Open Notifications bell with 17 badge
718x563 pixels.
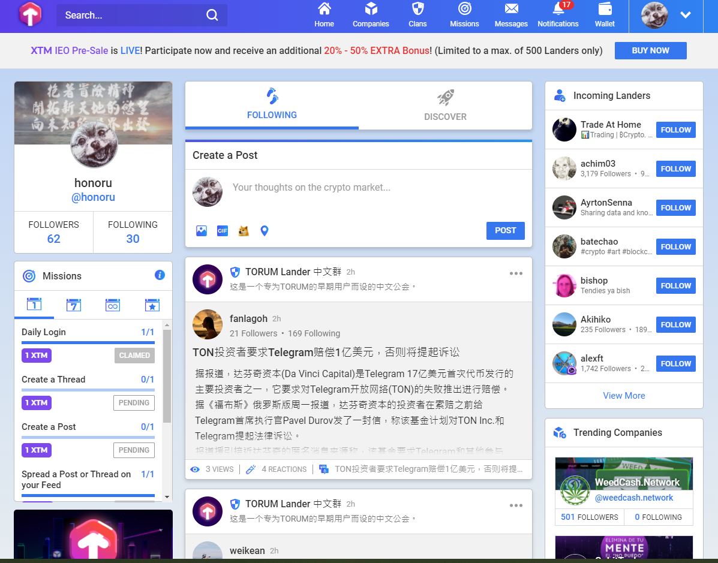pyautogui.click(x=558, y=15)
